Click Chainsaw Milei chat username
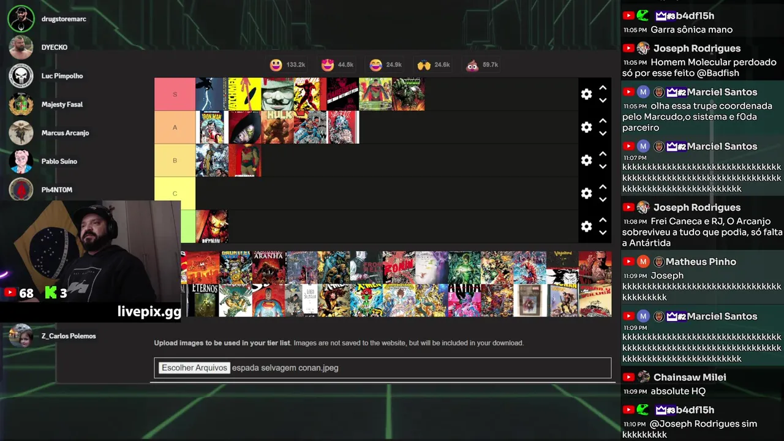The image size is (784, 441). point(690,377)
